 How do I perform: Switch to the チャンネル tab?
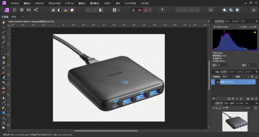coord(239,103)
